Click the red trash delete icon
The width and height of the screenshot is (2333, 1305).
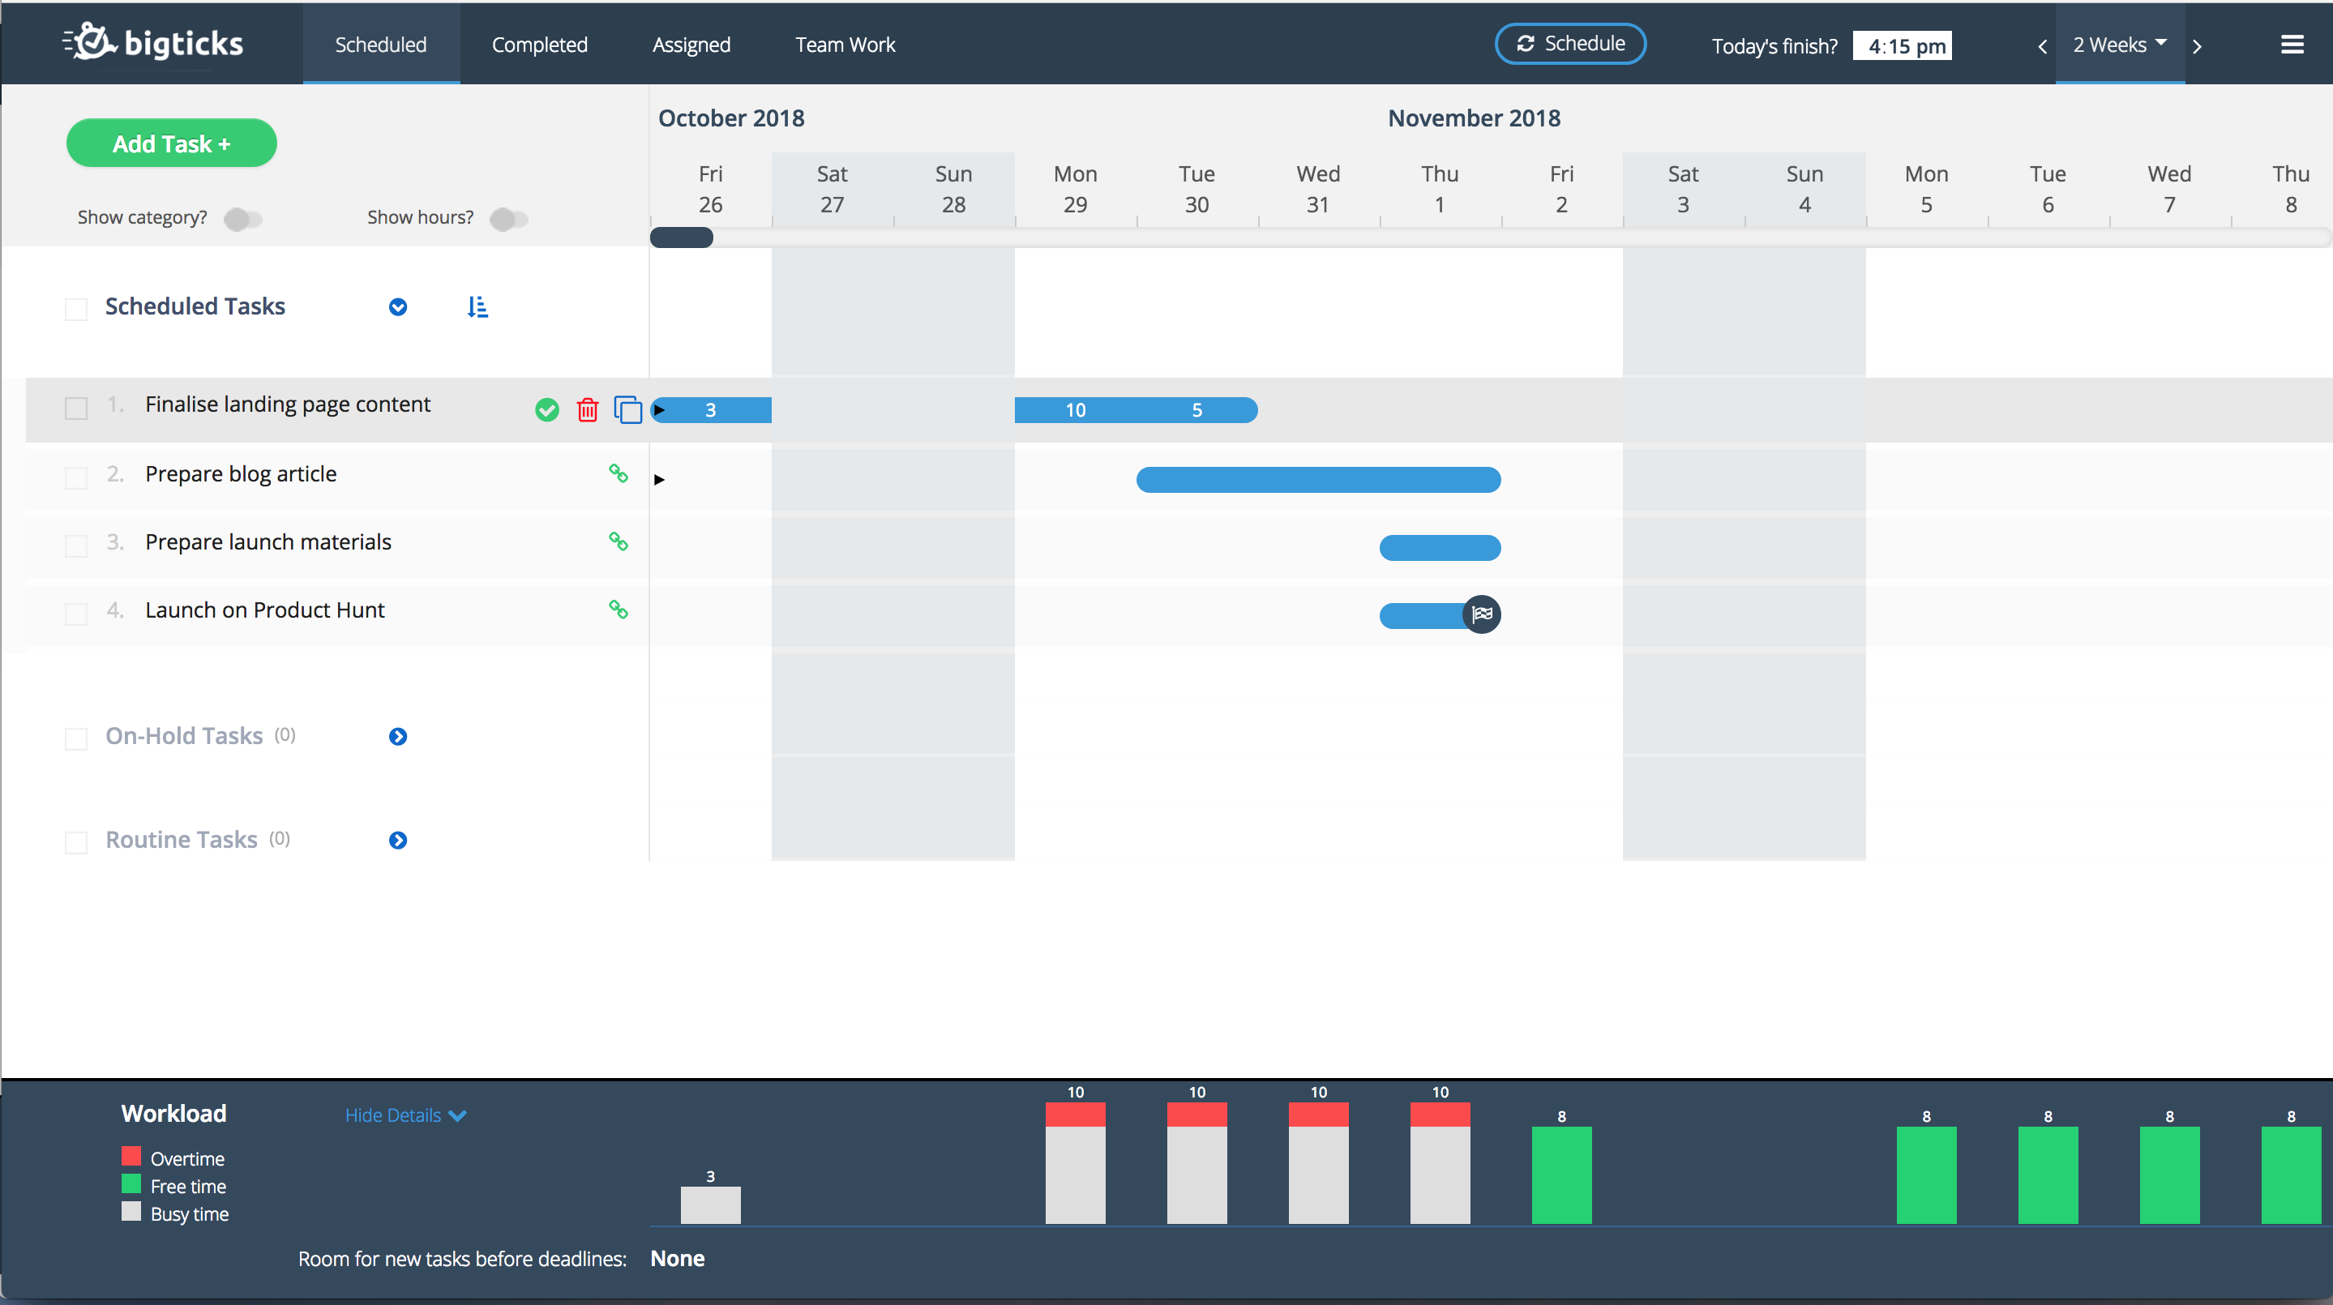click(588, 410)
